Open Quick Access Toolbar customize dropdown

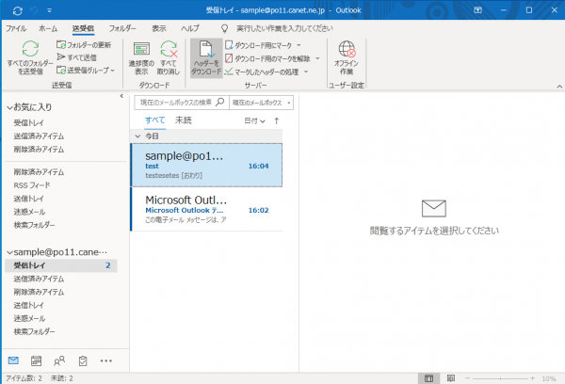coord(49,10)
